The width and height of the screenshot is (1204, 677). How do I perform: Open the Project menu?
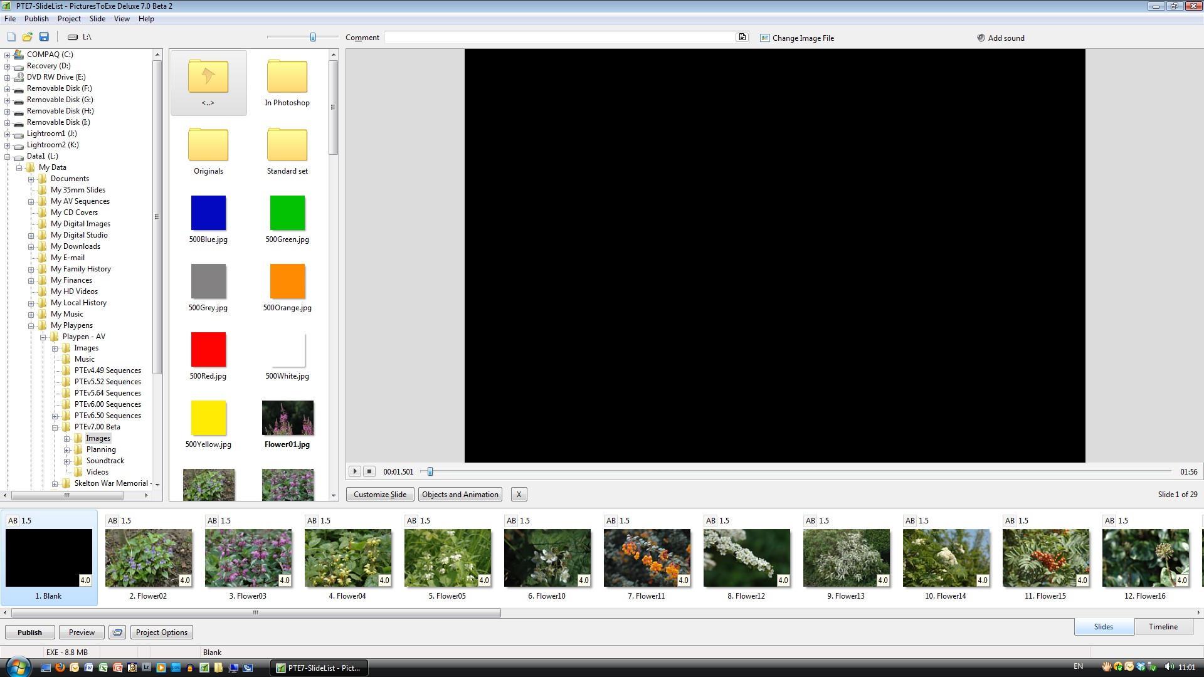69,19
